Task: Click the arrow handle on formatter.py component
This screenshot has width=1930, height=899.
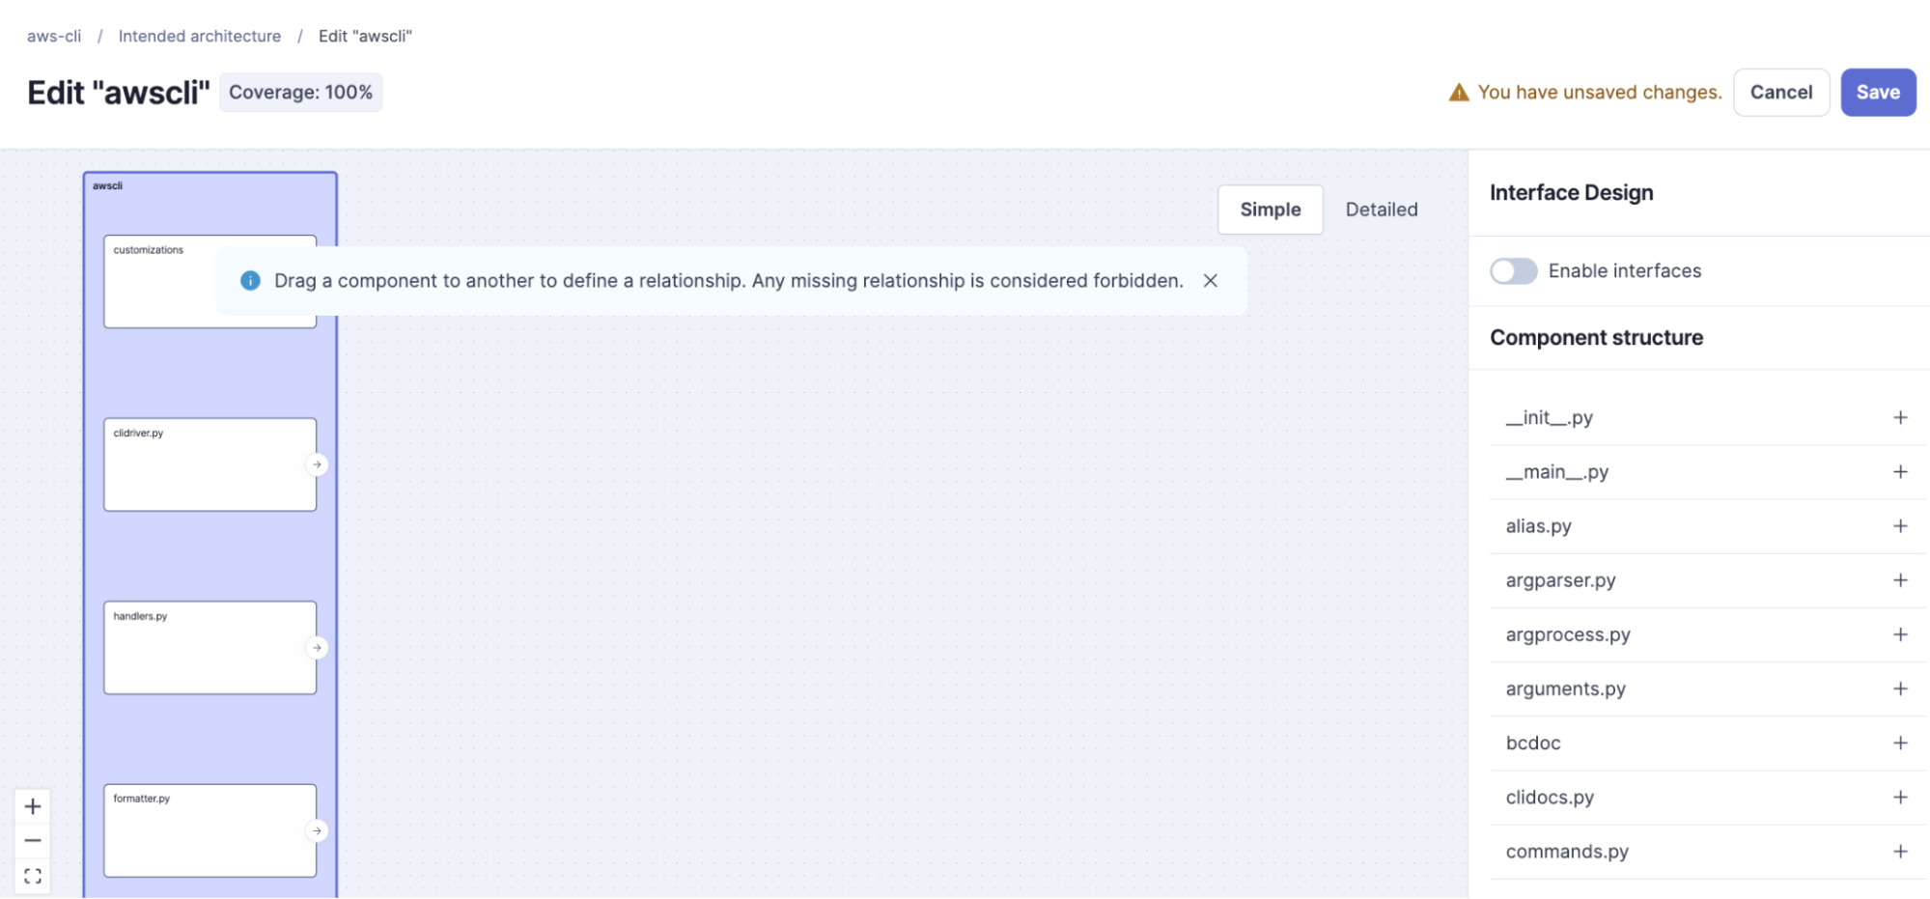Action: 317,830
